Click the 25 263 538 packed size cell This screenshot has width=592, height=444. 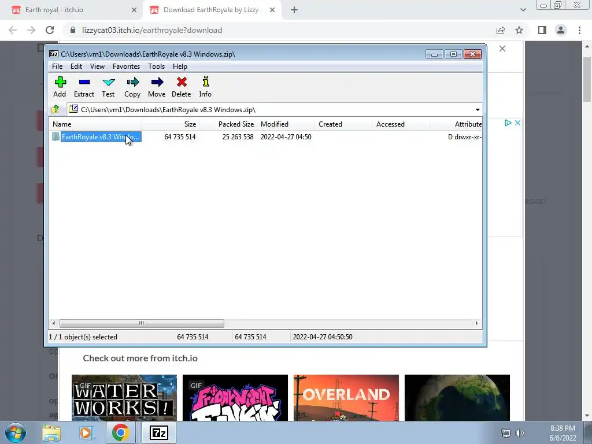point(238,137)
